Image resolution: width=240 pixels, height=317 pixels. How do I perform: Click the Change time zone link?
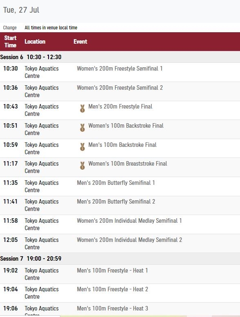pos(10,28)
